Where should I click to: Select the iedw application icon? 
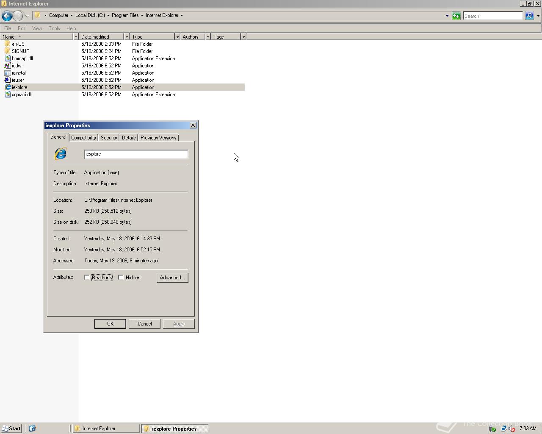7,66
